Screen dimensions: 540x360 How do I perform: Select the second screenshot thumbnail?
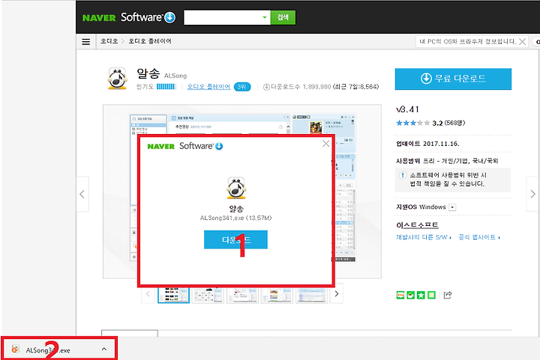208,294
